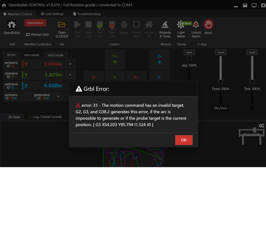Open the Troubleshooting tab
Screen dimensions: 266x225
(x=87, y=14)
